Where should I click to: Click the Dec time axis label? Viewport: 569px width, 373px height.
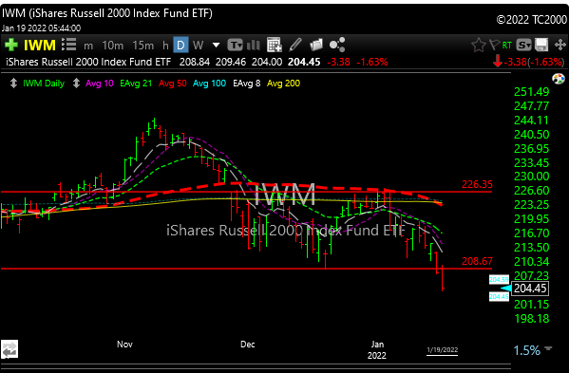coord(248,345)
